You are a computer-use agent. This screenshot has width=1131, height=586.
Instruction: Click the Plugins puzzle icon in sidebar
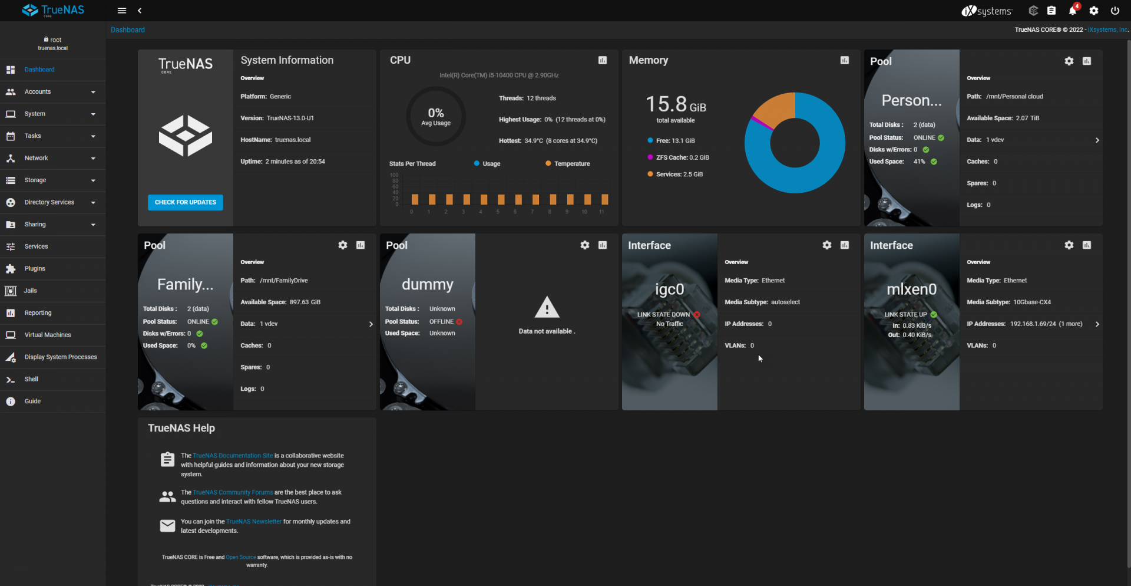click(11, 269)
